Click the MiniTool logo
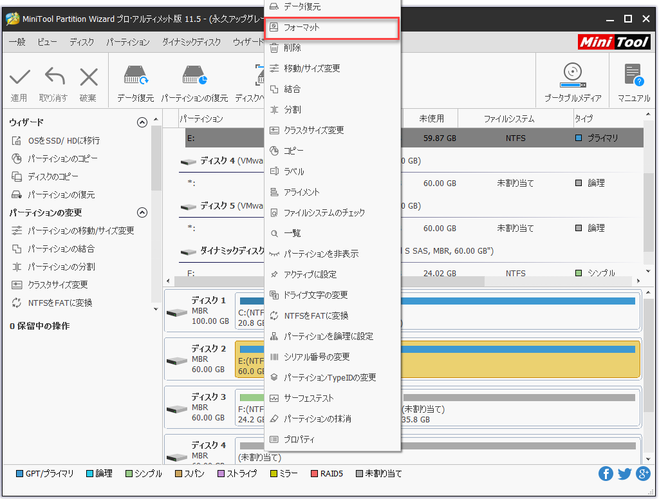659x499 pixels. tap(614, 42)
